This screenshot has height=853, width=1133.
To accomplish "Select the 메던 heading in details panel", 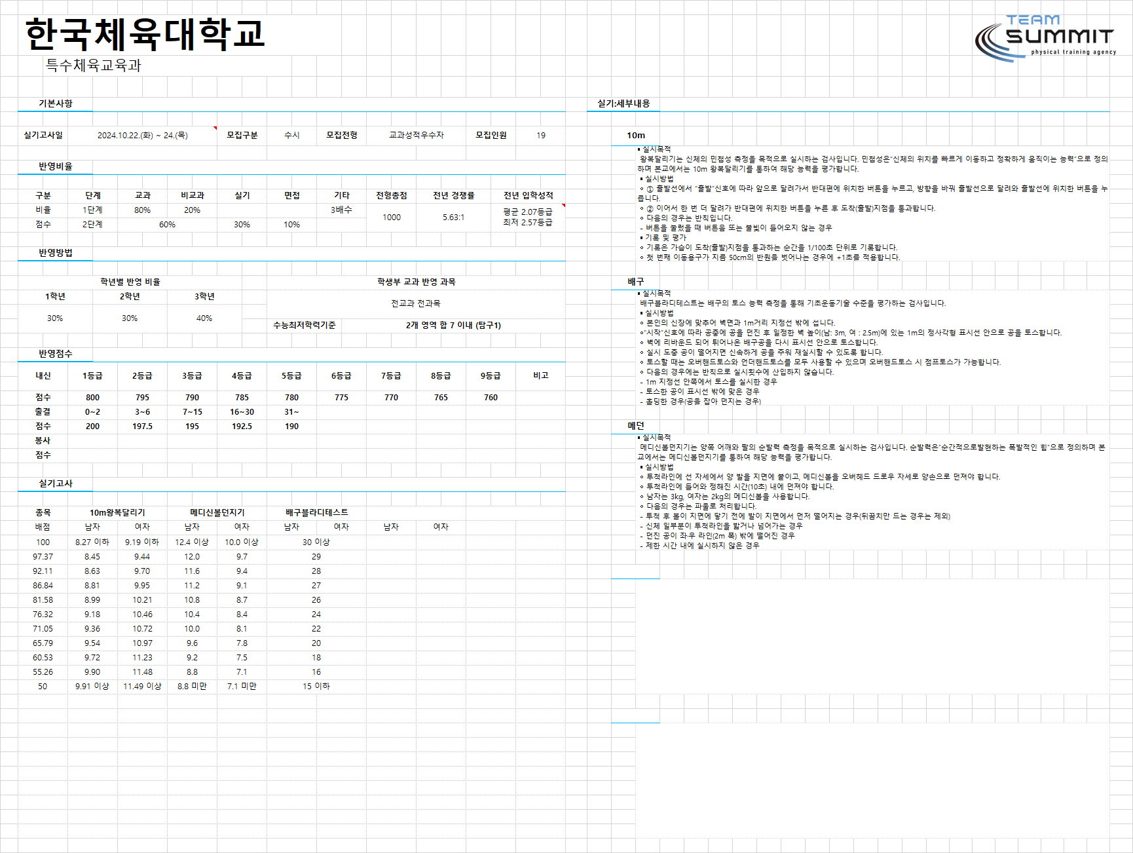I will pyautogui.click(x=636, y=426).
